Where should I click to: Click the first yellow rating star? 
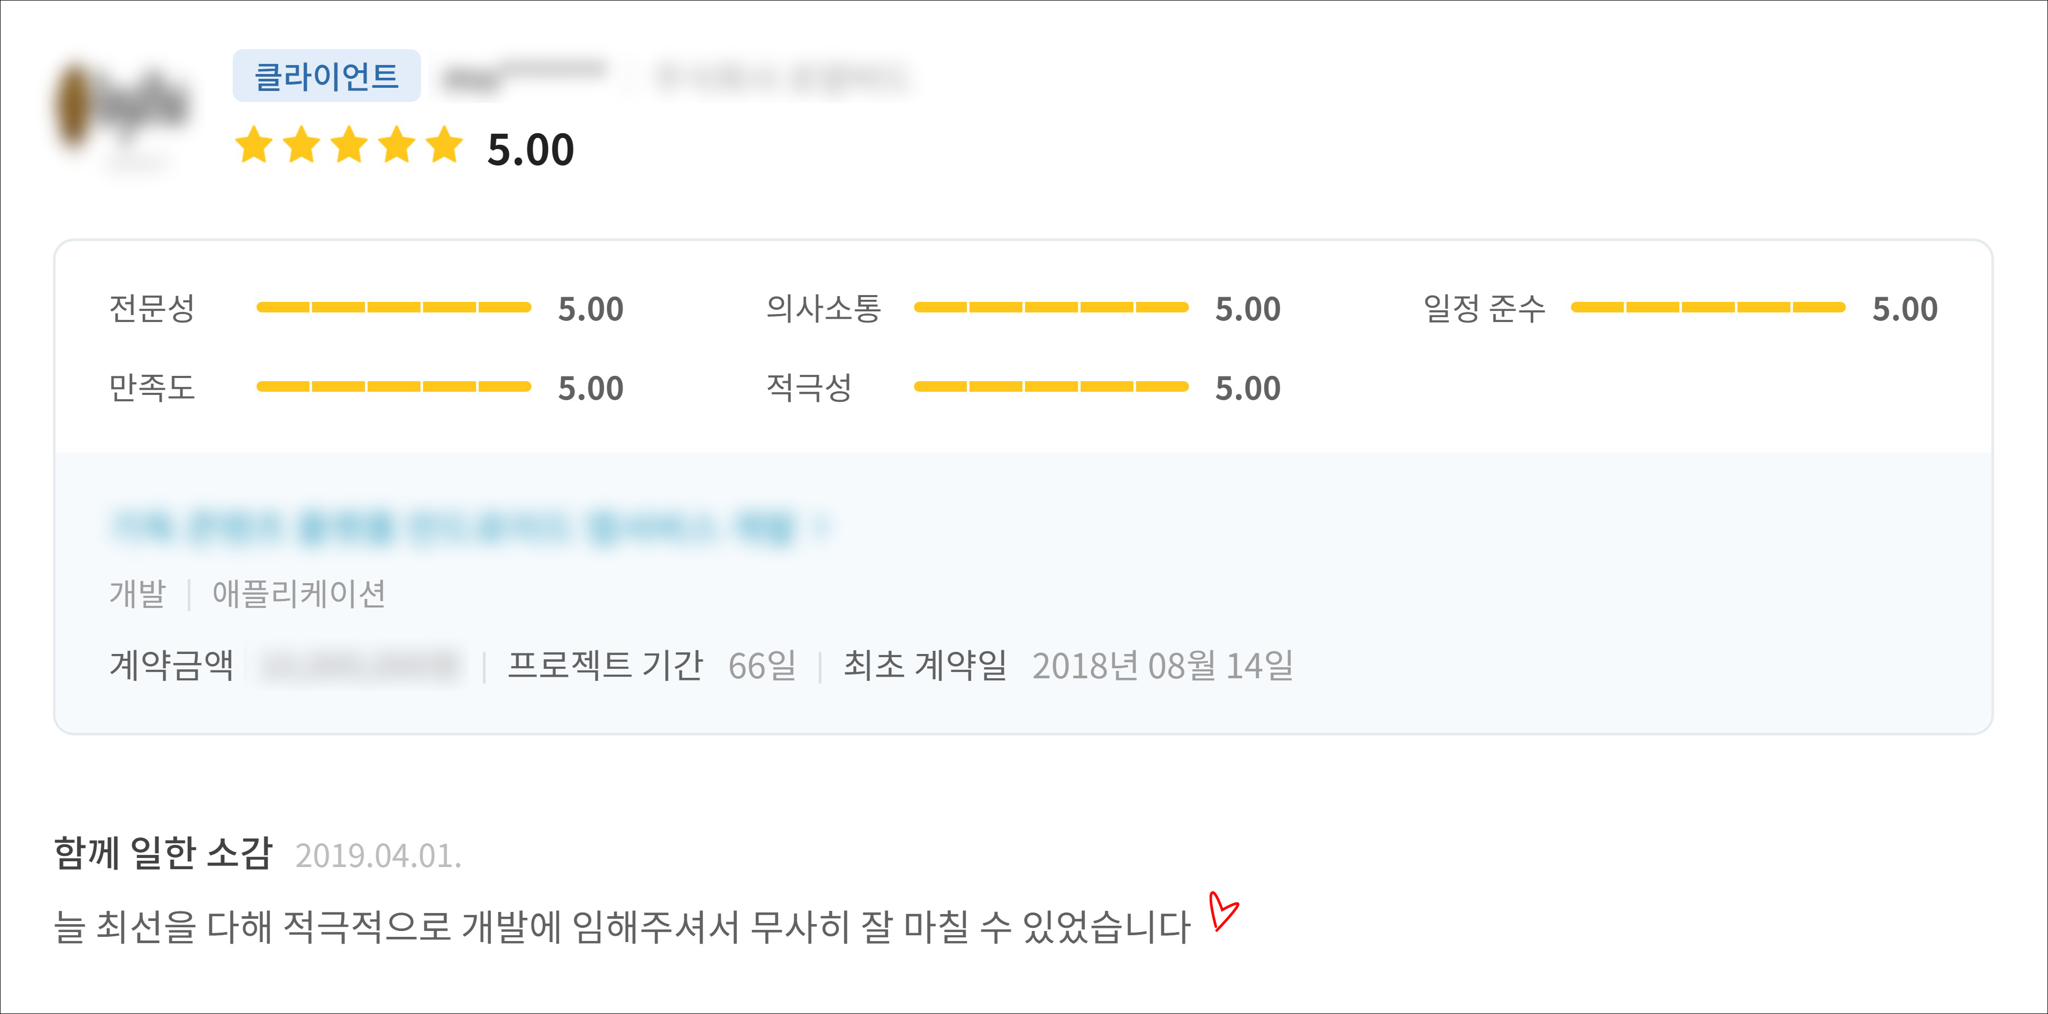[x=254, y=145]
